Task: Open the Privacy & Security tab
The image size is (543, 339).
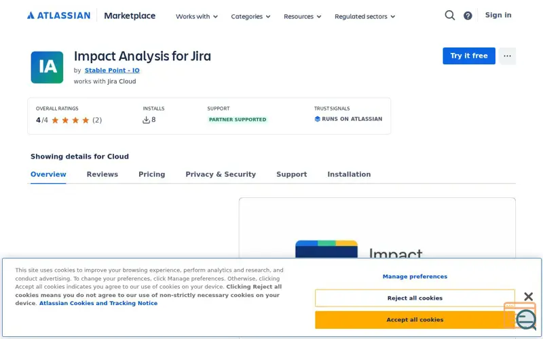Action: point(221,174)
